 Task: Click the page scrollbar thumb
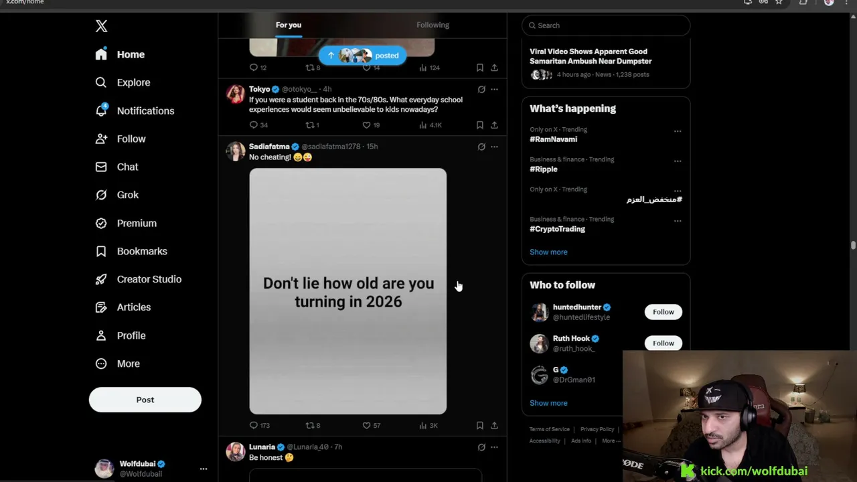pos(853,245)
